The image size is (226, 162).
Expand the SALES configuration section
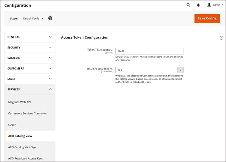pos(30,79)
